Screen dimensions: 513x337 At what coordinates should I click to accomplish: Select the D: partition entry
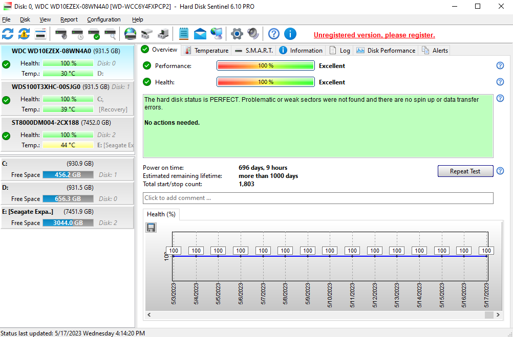pos(68,193)
